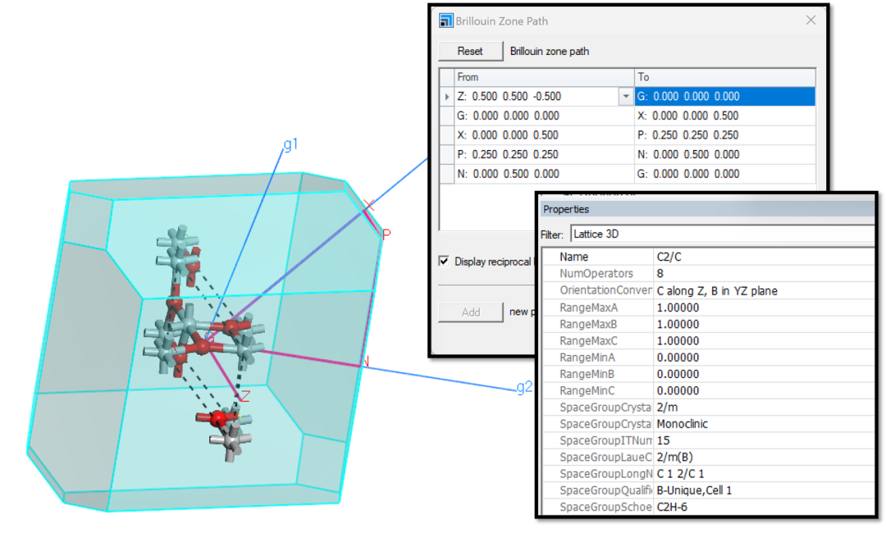Image resolution: width=886 pixels, height=560 pixels.
Task: Click the Filter field showing Lattice 3D
Action: click(x=724, y=234)
